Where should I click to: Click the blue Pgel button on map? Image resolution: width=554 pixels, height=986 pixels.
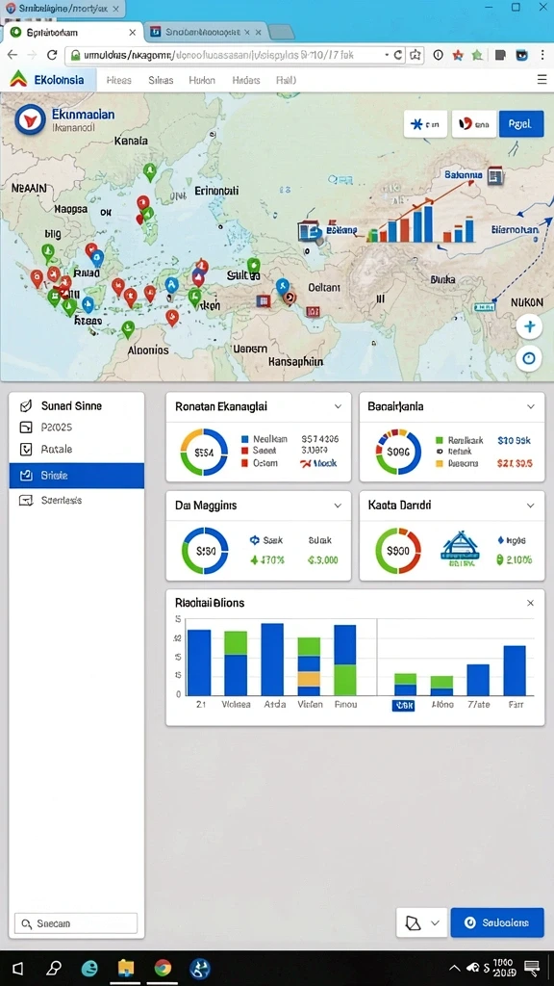520,124
